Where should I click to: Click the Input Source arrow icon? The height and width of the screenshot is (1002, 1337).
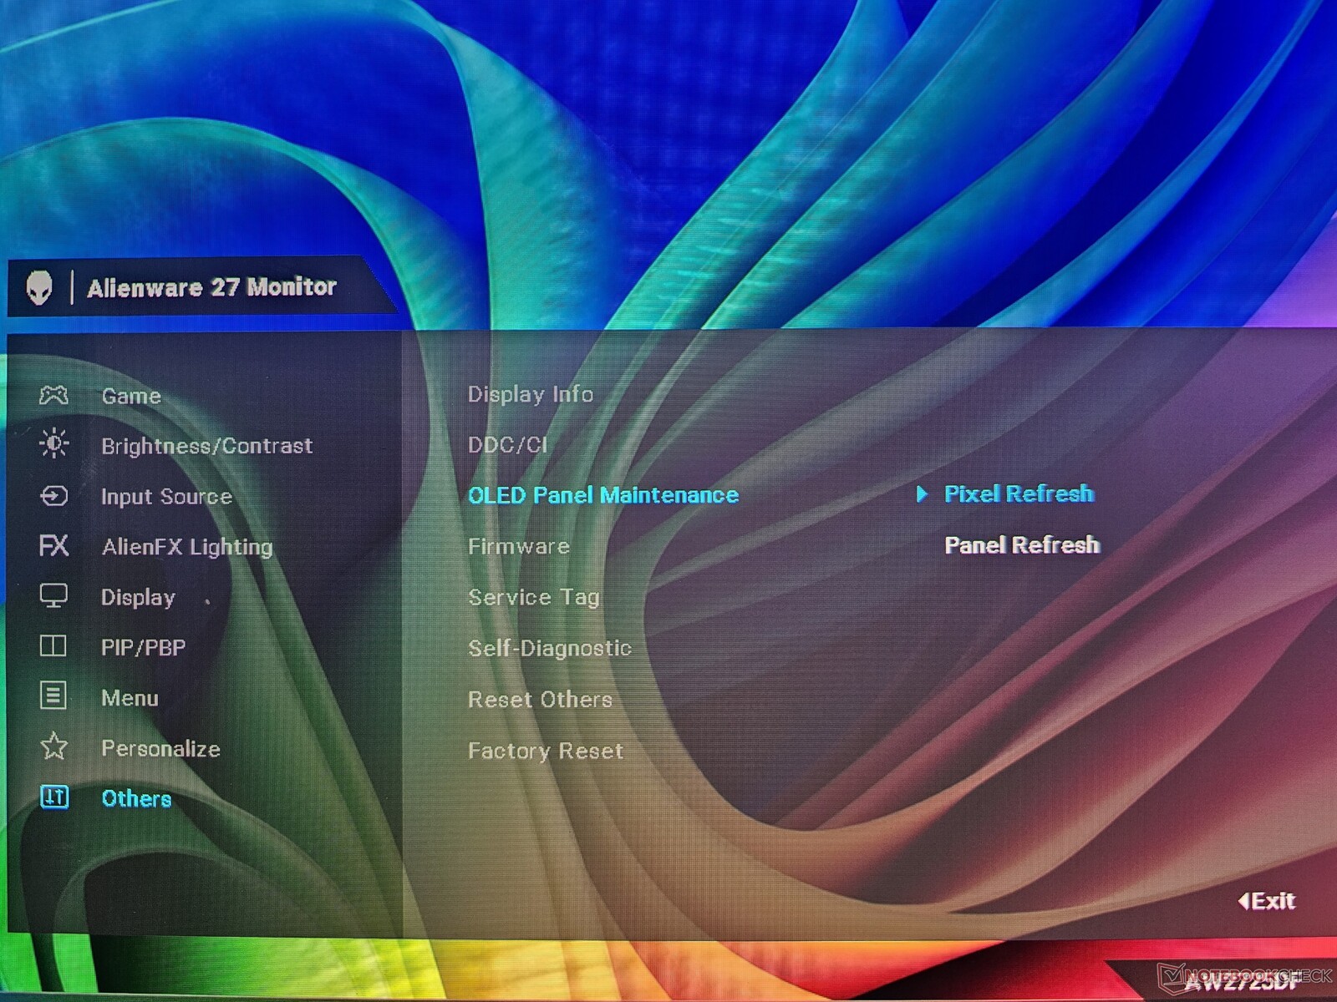pyautogui.click(x=53, y=496)
